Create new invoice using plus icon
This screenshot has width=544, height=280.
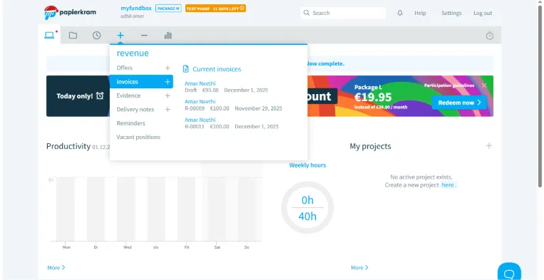coord(168,82)
